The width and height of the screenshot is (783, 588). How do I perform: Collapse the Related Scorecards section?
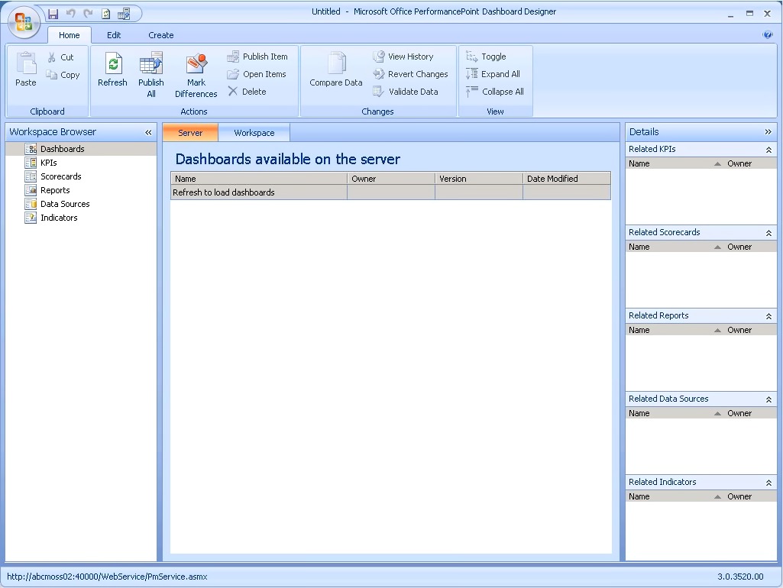click(x=768, y=232)
